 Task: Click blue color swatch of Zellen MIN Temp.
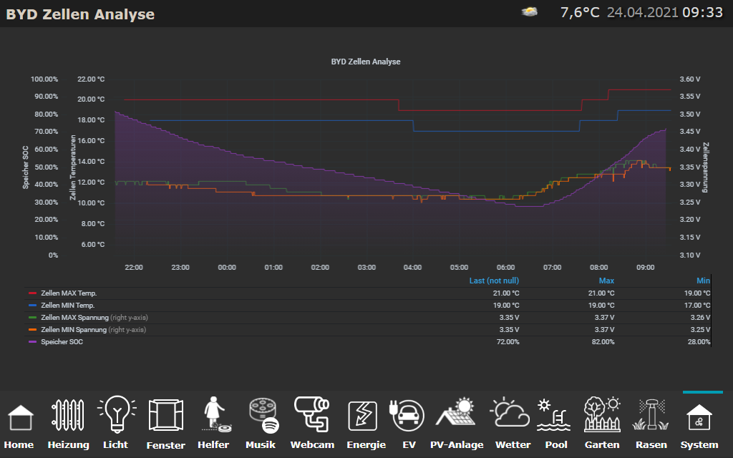32,305
